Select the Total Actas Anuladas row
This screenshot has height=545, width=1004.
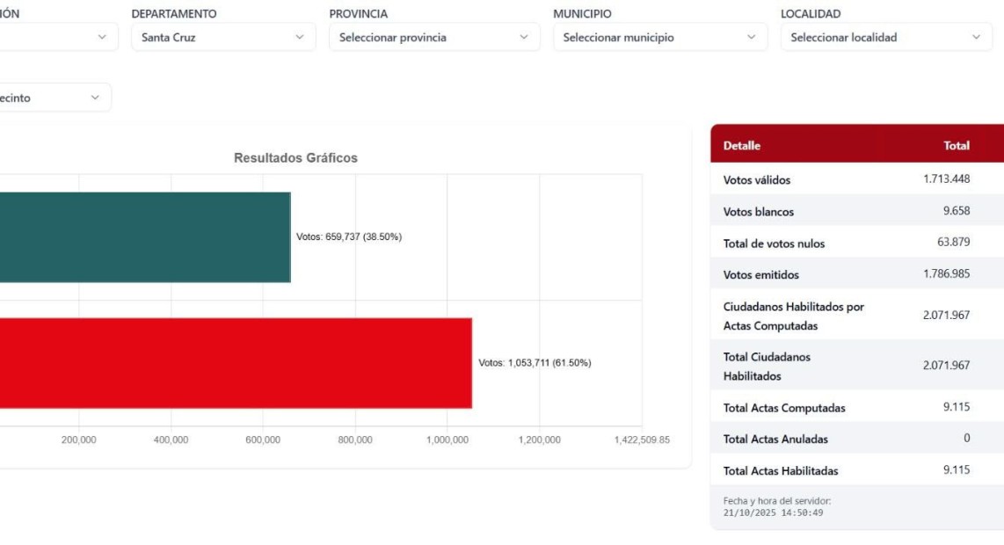(857, 439)
